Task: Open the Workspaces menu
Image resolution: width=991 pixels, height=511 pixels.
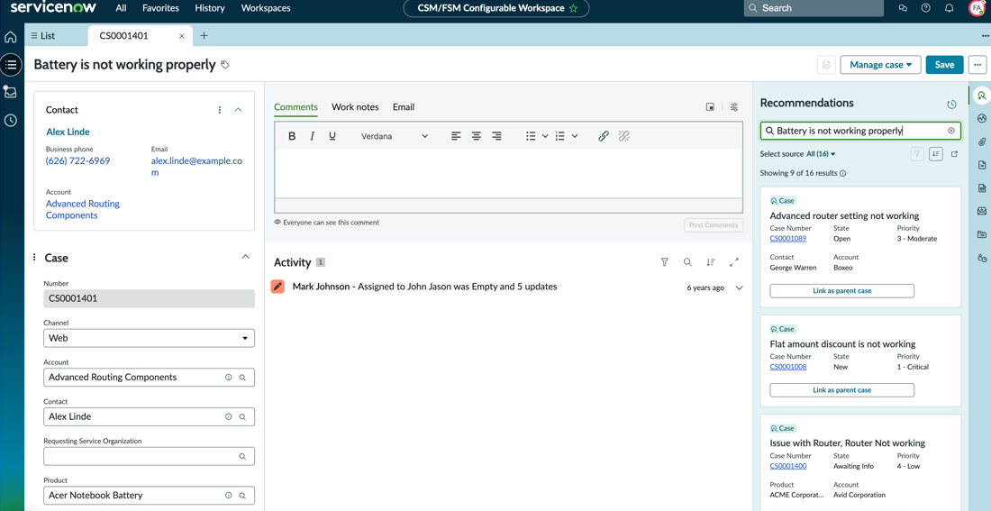Action: (x=266, y=8)
